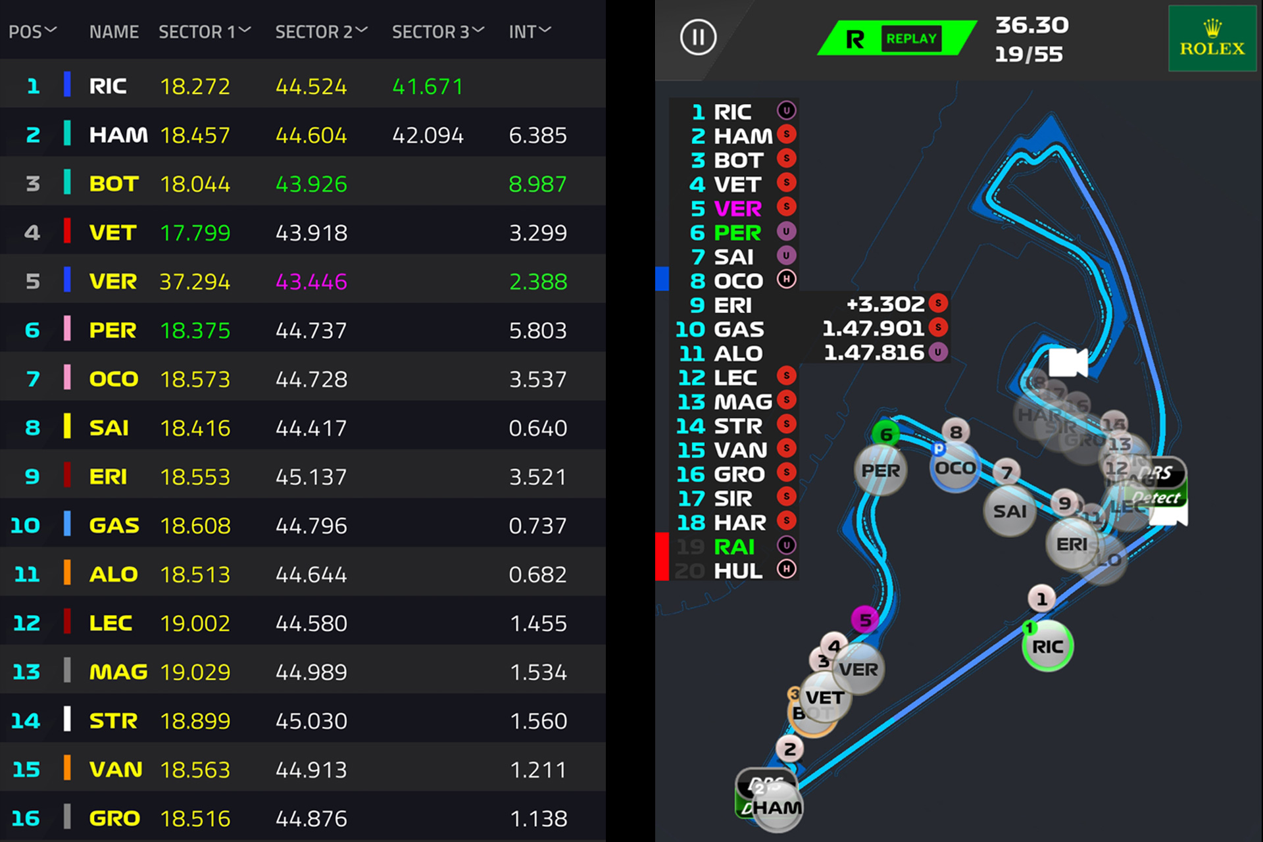The image size is (1263, 842).
Task: Click the VET name in timing table
Action: (112, 233)
